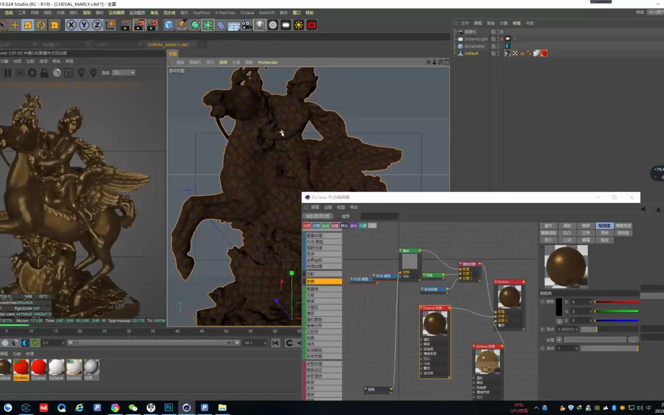Pause Octane live viewer render
The height and width of the screenshot is (415, 664).
click(8, 73)
